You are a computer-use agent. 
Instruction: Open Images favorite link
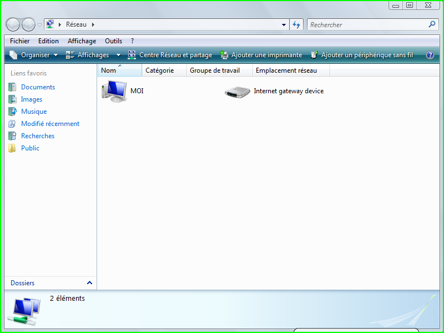pos(32,99)
